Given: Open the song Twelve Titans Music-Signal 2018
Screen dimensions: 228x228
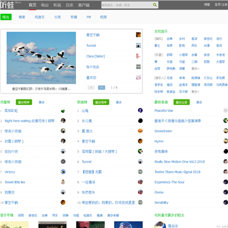Looking at the screenshot, I should 177,172.
